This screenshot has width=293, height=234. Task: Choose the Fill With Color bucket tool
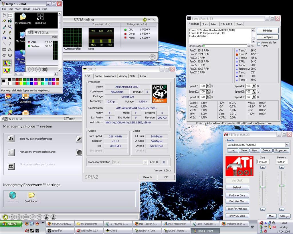tap(10, 21)
